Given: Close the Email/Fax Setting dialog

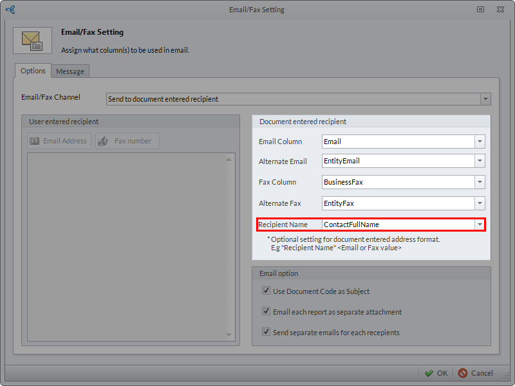Looking at the screenshot, I should pyautogui.click(x=500, y=10).
